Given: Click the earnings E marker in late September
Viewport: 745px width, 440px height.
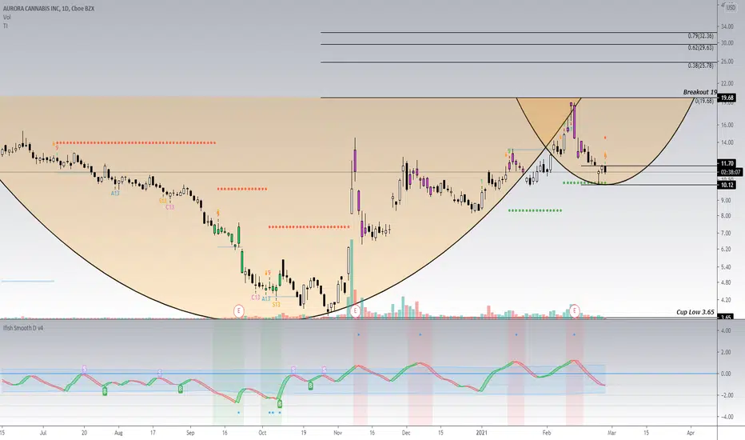Looking at the screenshot, I should (238, 311).
